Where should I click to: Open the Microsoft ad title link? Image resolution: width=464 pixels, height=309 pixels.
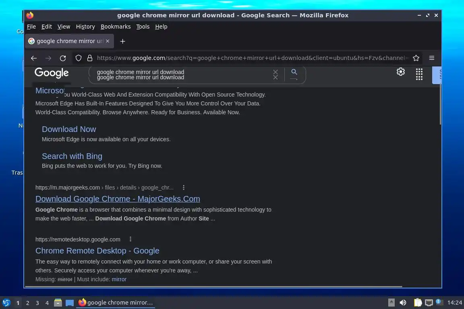click(x=50, y=91)
